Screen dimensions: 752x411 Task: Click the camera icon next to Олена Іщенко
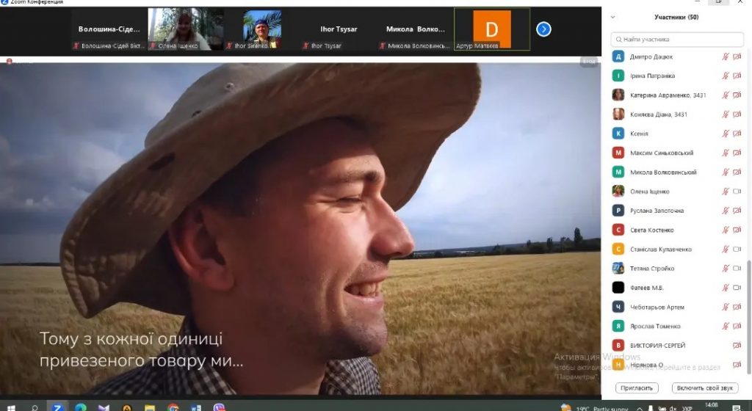[x=737, y=192]
